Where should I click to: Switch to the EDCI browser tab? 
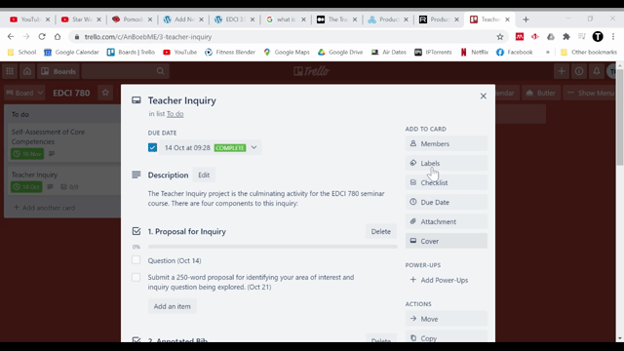(234, 19)
